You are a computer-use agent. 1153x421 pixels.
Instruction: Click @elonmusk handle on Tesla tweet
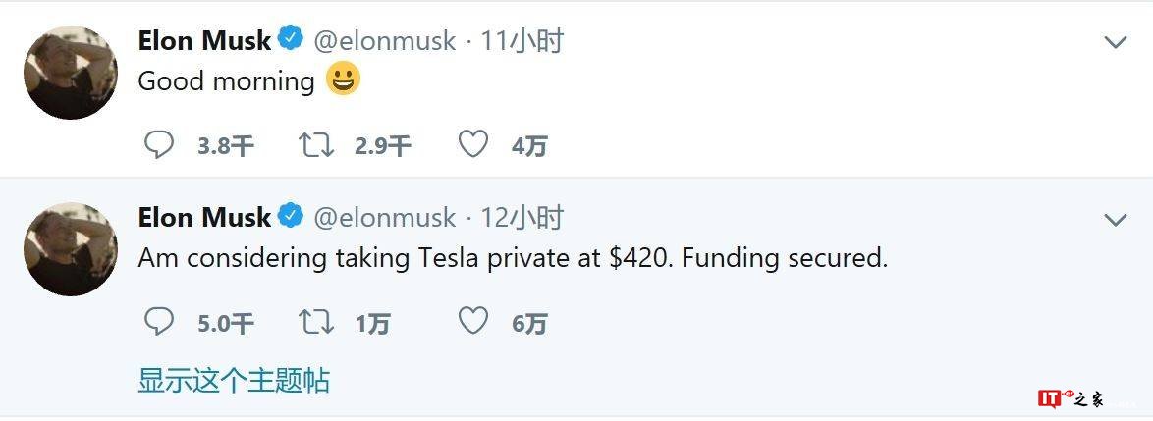tap(384, 217)
